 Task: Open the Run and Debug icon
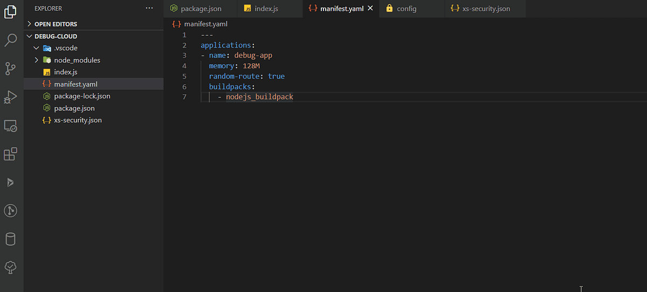pyautogui.click(x=11, y=97)
